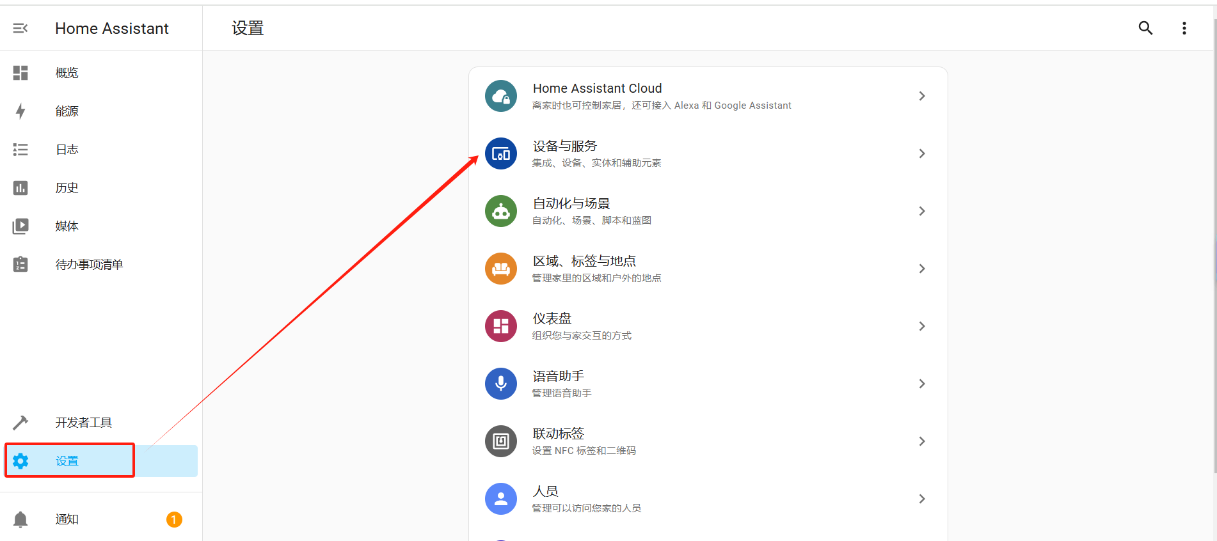The height and width of the screenshot is (541, 1217).
Task: Click the text 组织您与家交互的方式
Action: click(582, 336)
